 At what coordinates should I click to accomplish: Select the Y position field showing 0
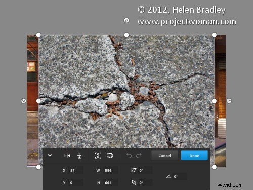76,183
